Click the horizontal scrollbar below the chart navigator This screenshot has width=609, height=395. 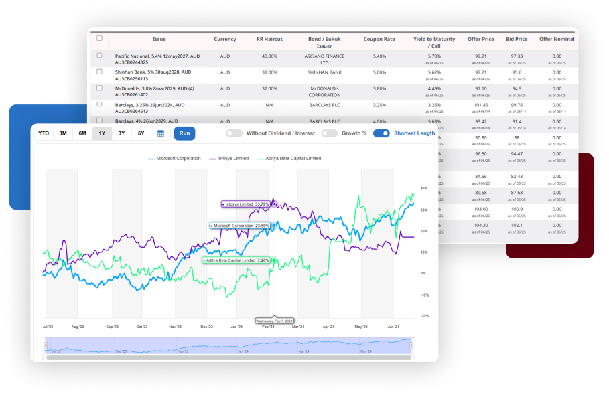pos(228,358)
